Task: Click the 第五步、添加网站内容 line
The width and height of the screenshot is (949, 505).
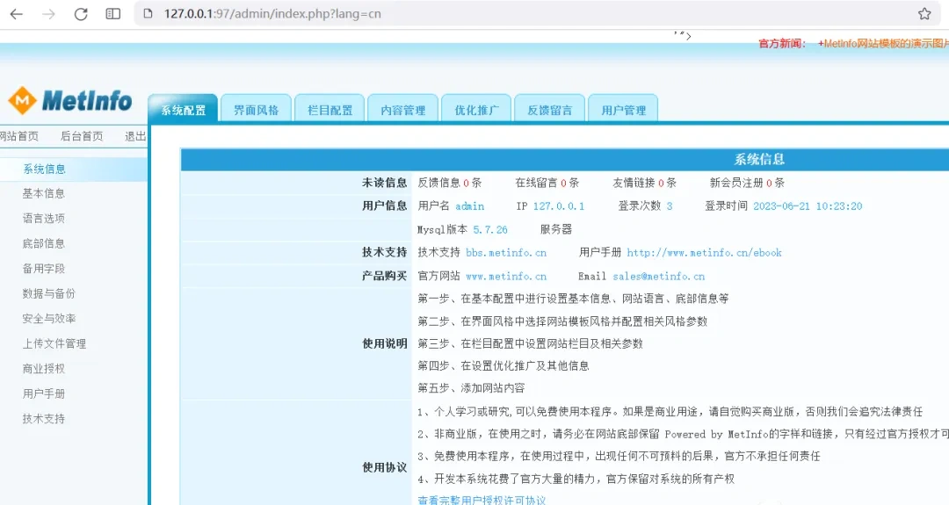Action: [x=472, y=387]
